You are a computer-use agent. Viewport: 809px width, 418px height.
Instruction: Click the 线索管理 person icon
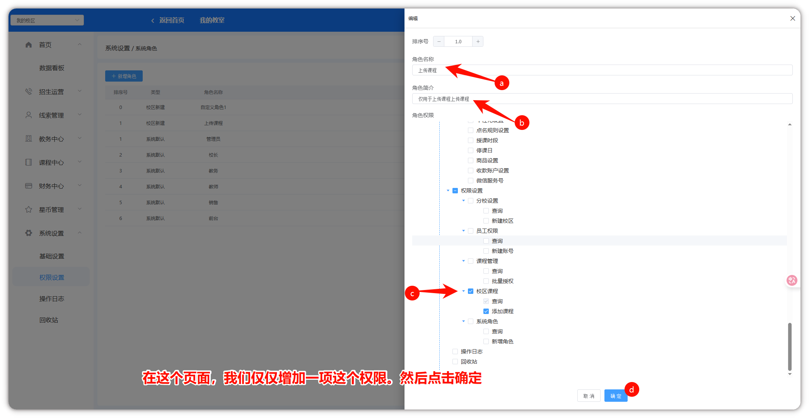(29, 115)
